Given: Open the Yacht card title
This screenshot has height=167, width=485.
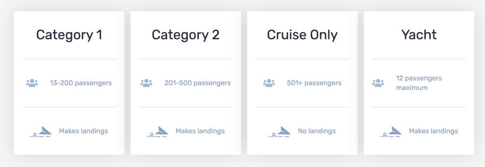Looking at the screenshot, I should tap(419, 35).
